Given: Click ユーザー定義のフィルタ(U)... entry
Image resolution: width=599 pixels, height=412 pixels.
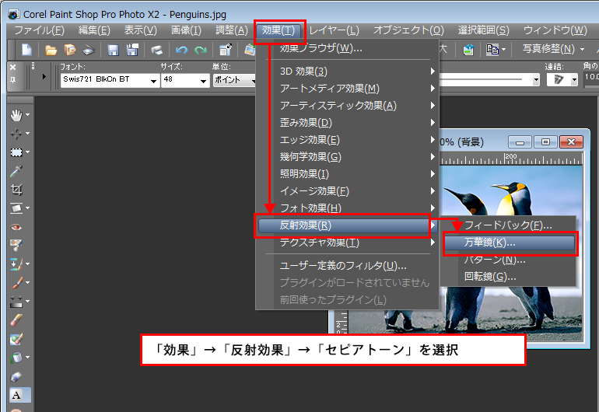Looking at the screenshot, I should [x=348, y=266].
